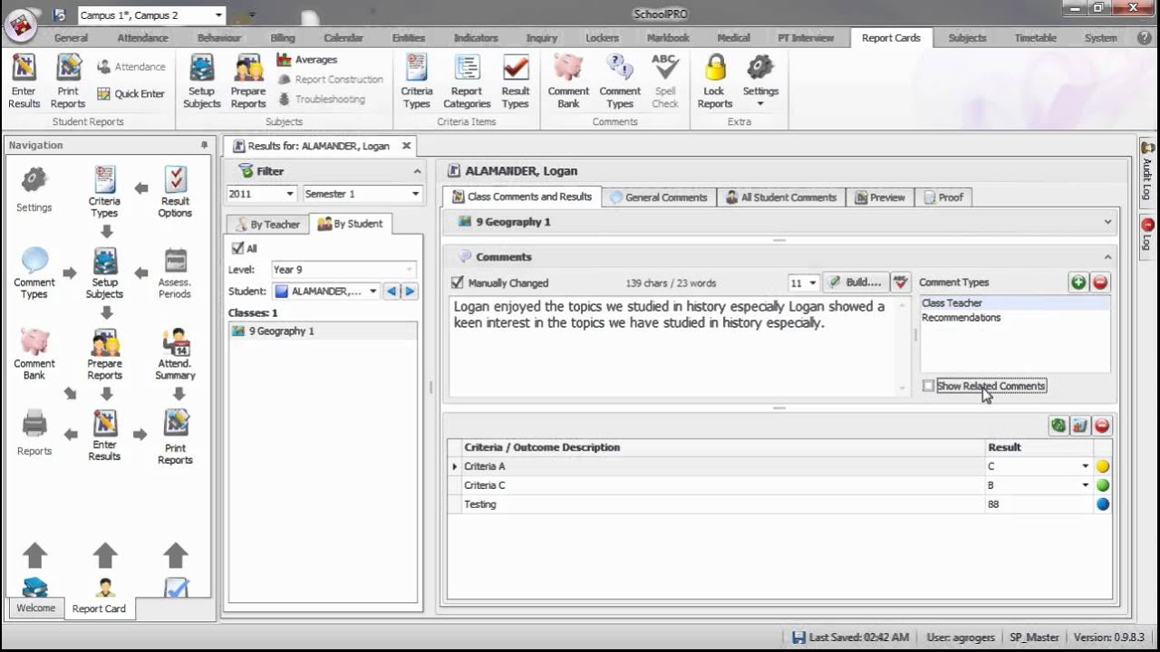Close the Results for ALAMANDER tab

tap(406, 146)
